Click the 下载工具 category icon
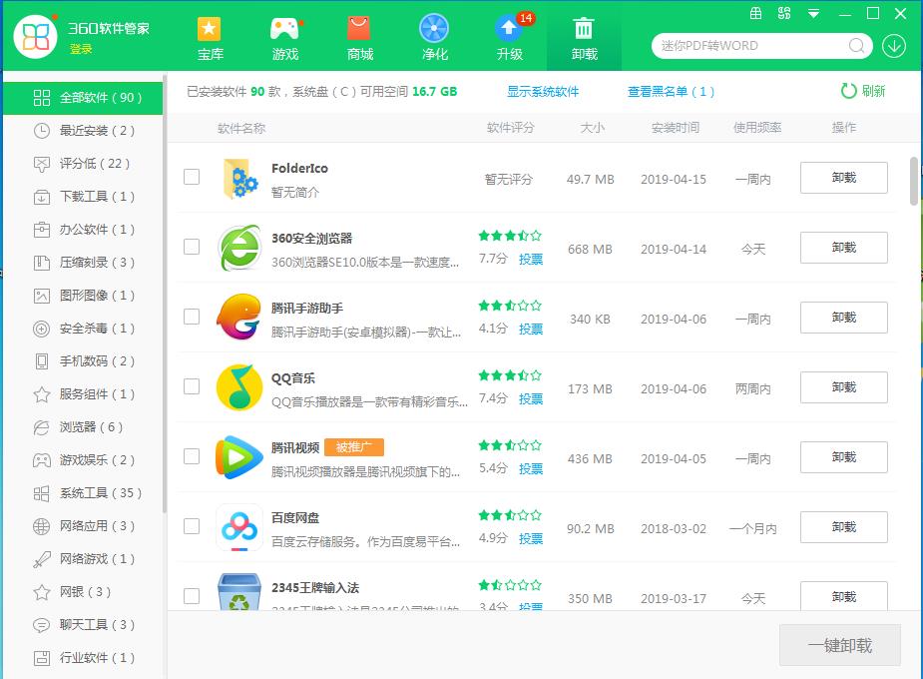923x679 pixels. pos(41,197)
